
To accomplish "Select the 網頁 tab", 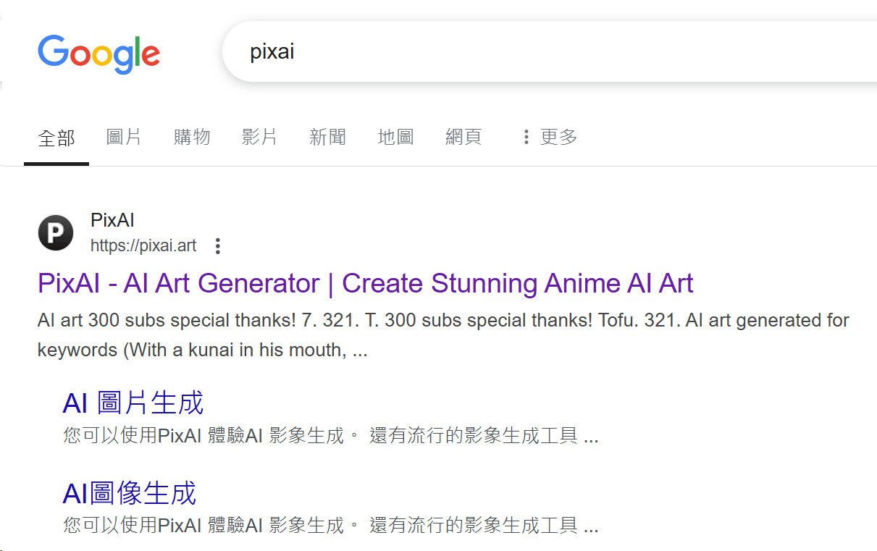I will (x=463, y=137).
